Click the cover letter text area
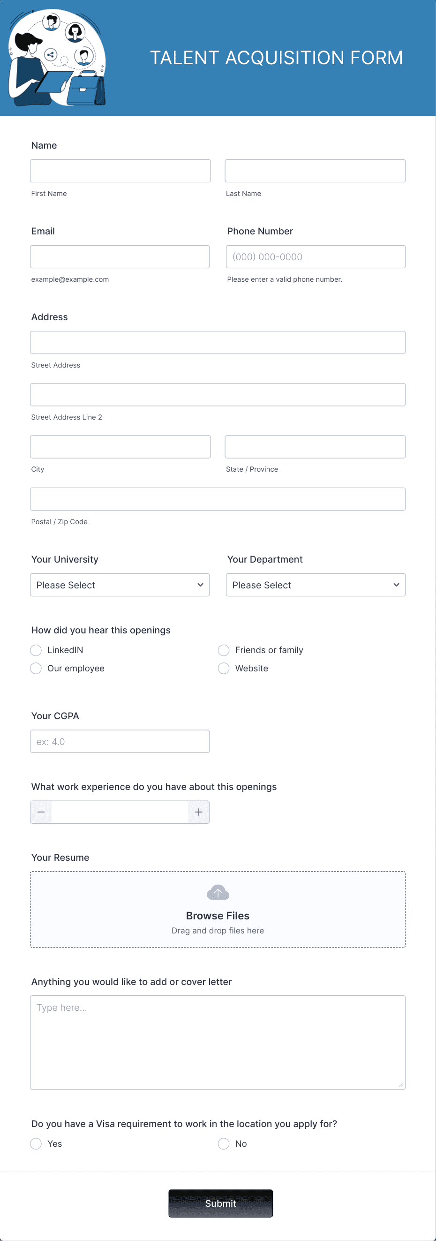 click(x=218, y=1041)
